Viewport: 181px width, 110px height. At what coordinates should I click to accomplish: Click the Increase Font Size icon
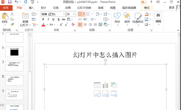point(61,25)
